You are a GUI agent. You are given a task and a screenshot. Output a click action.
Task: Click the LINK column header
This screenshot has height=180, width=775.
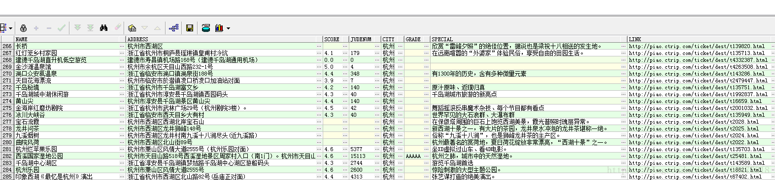tap(701, 39)
